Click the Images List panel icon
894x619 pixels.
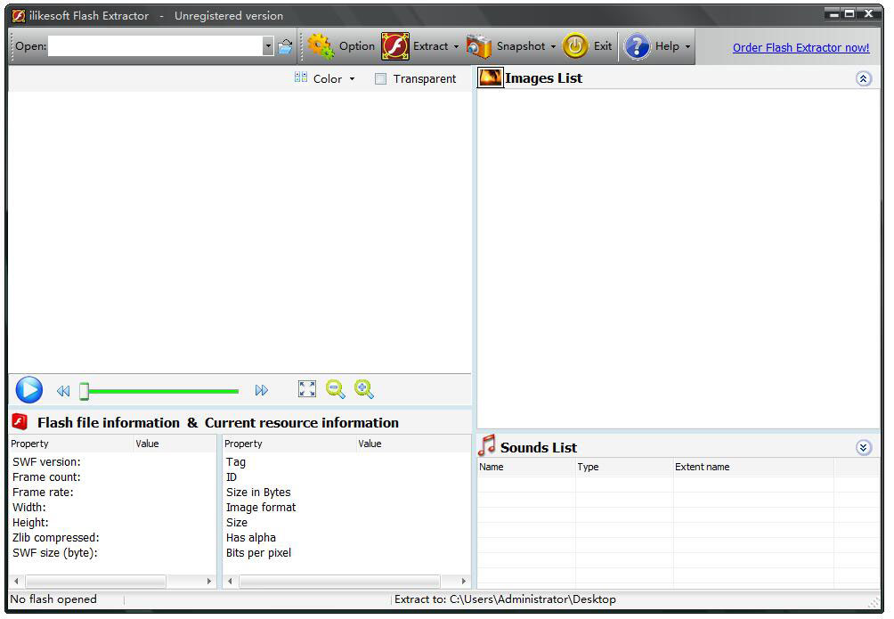pos(491,78)
